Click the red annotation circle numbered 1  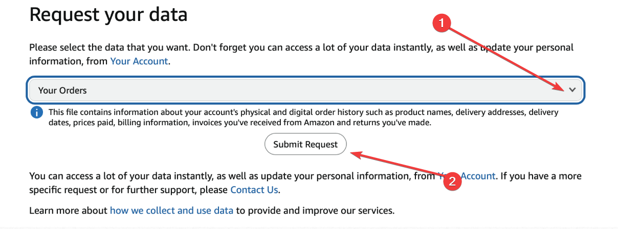(442, 22)
